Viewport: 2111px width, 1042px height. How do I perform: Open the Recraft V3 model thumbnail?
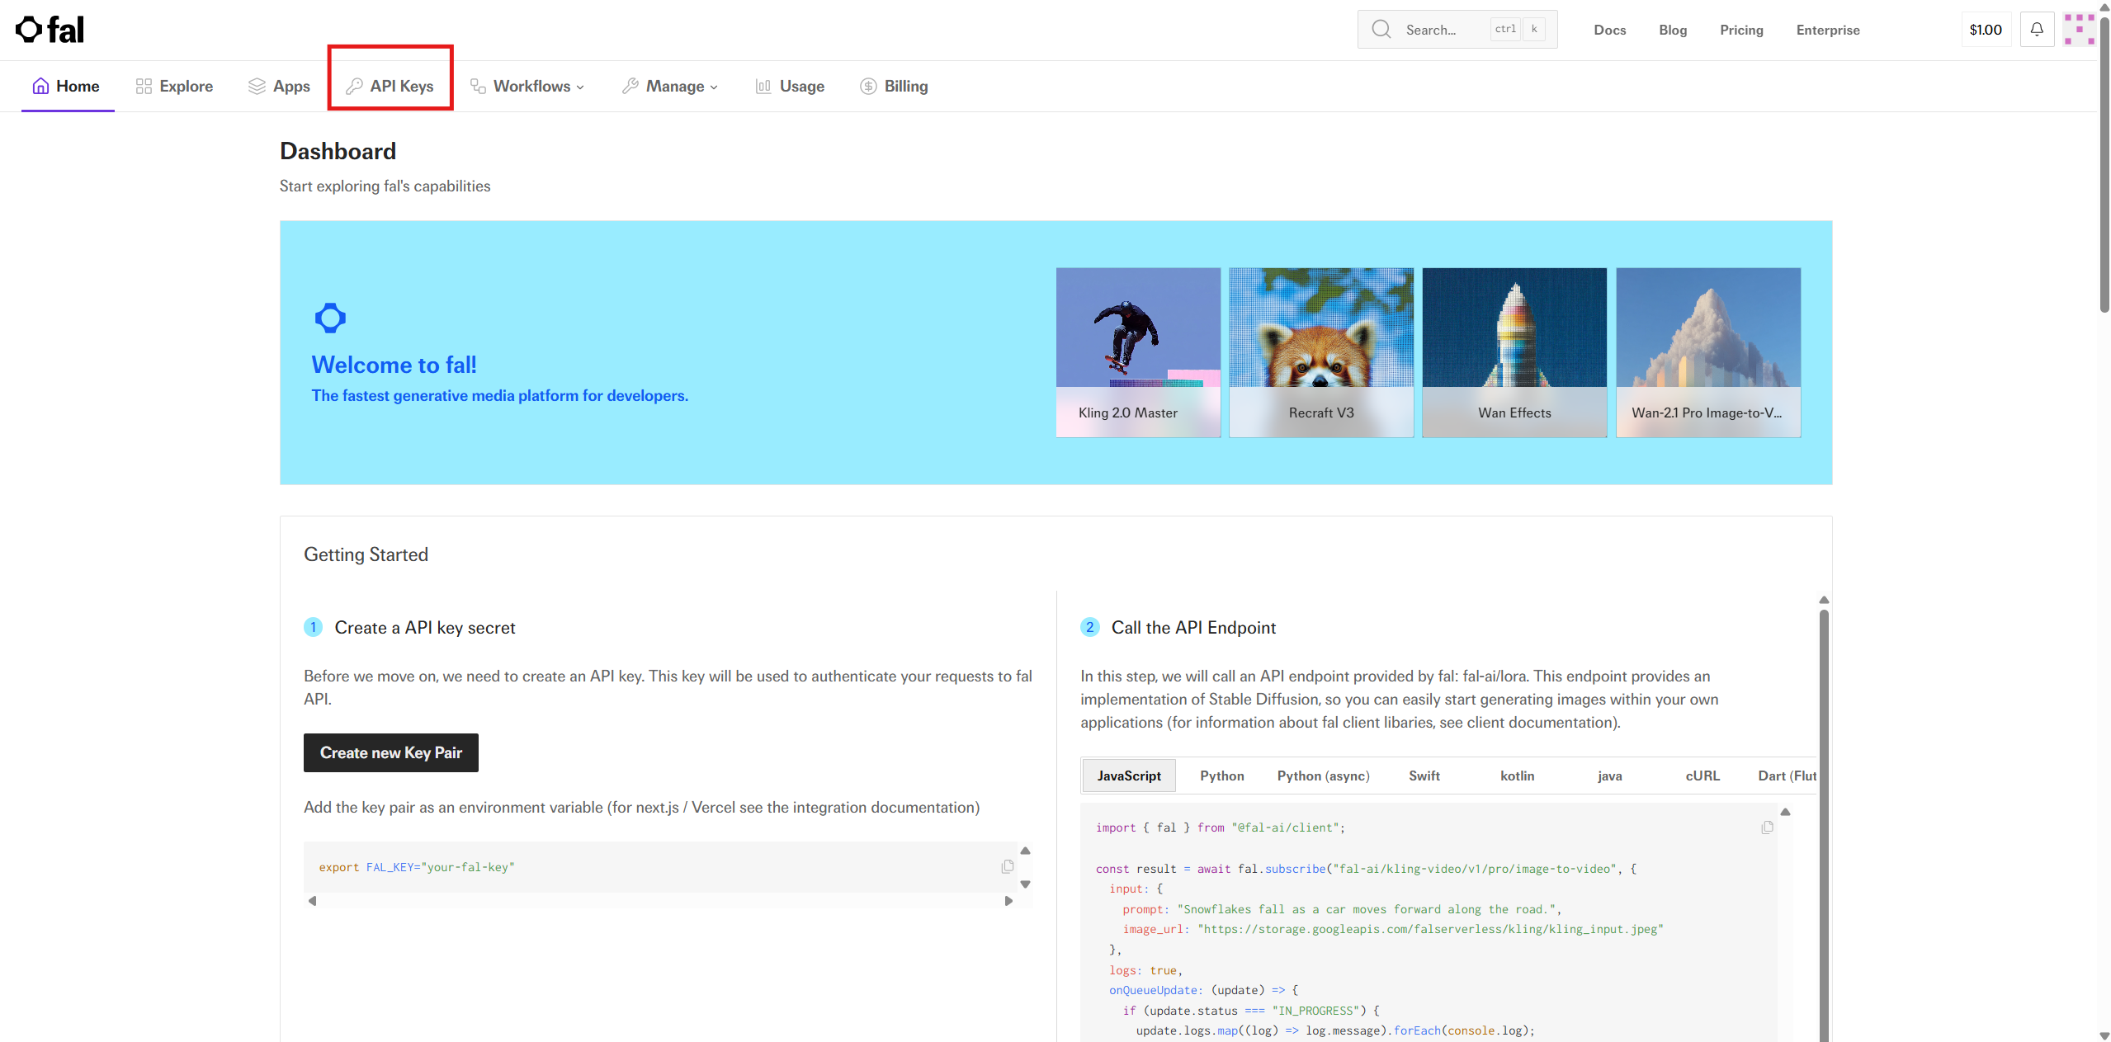(x=1320, y=352)
